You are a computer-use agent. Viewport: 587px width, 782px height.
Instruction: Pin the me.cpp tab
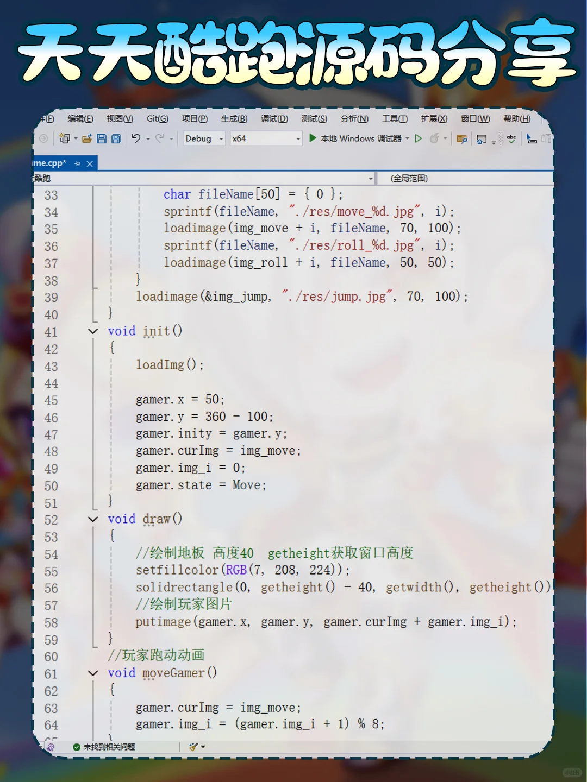(x=77, y=163)
